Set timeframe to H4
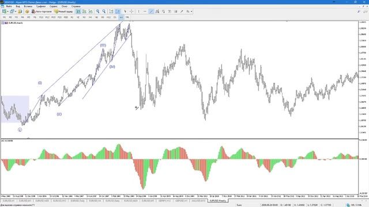This screenshot has width=369, height=207. 90,17
